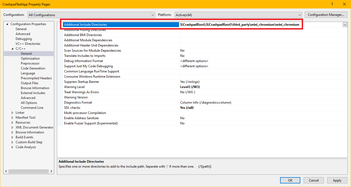Image resolution: width=351 pixels, height=187 pixels.
Task: Click the Configuration Manager button
Action: coord(326,15)
